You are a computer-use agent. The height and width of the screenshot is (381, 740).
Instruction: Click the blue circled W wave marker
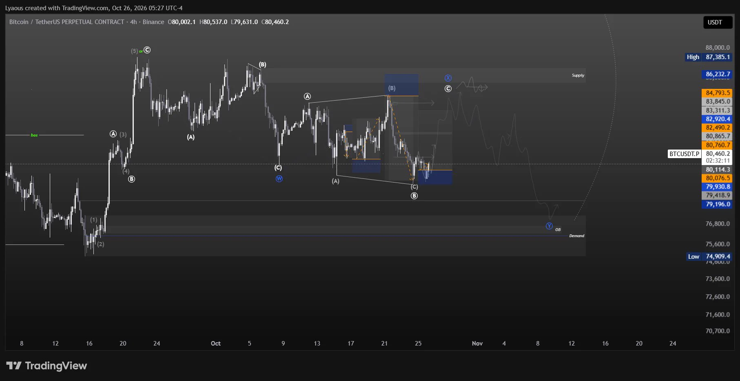point(279,178)
